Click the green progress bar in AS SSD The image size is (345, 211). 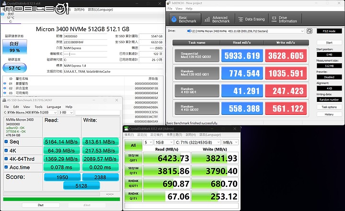62,199
